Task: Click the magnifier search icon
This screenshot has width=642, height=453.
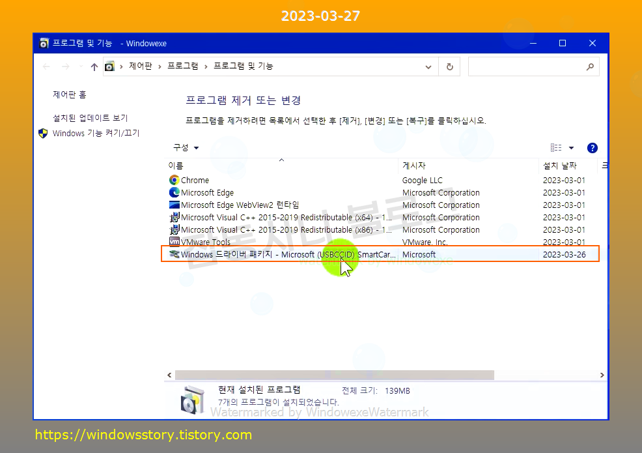Action: (x=590, y=66)
